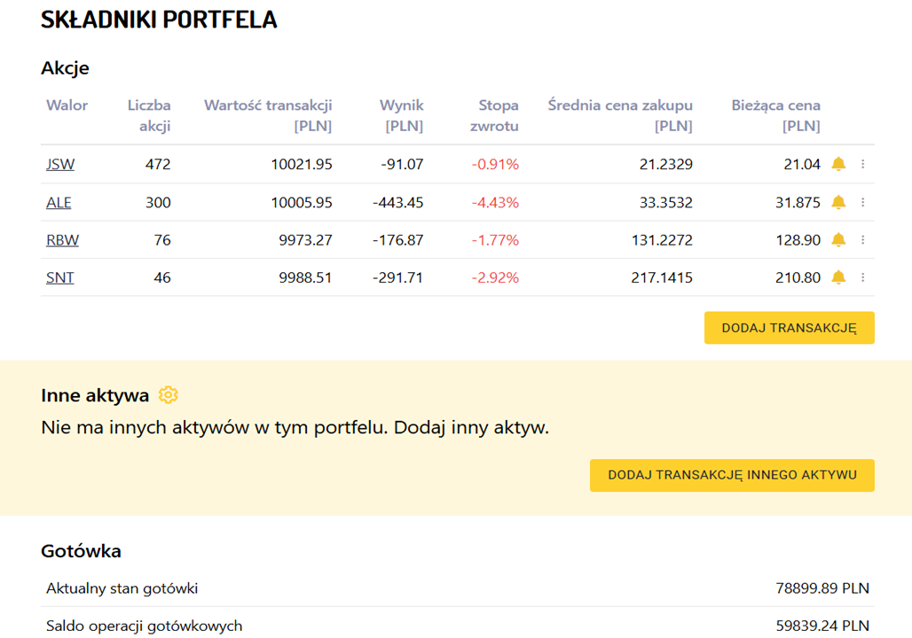Open the SNT stock link

tap(60, 278)
